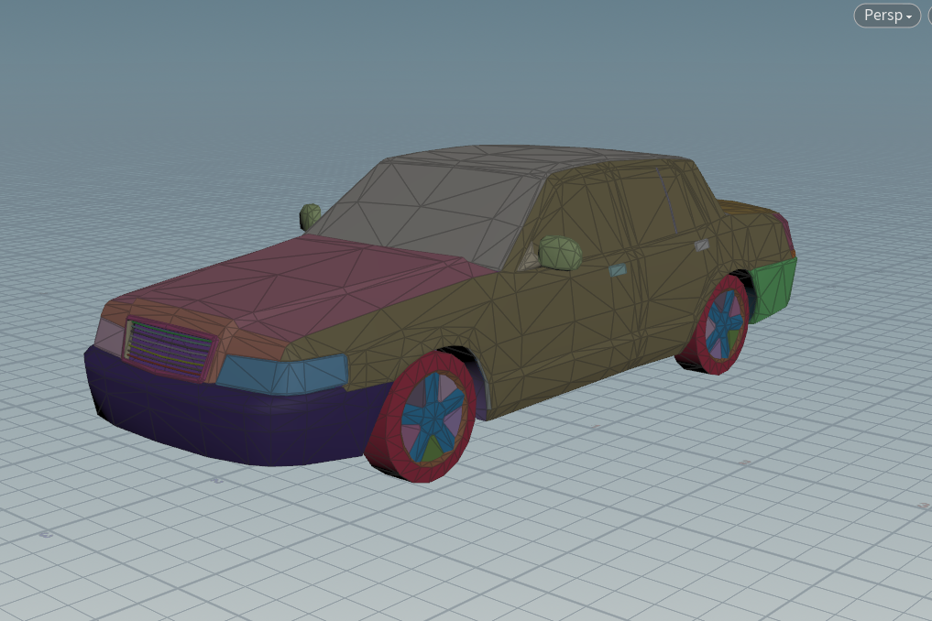Select the purple front bumper

pos(229,421)
